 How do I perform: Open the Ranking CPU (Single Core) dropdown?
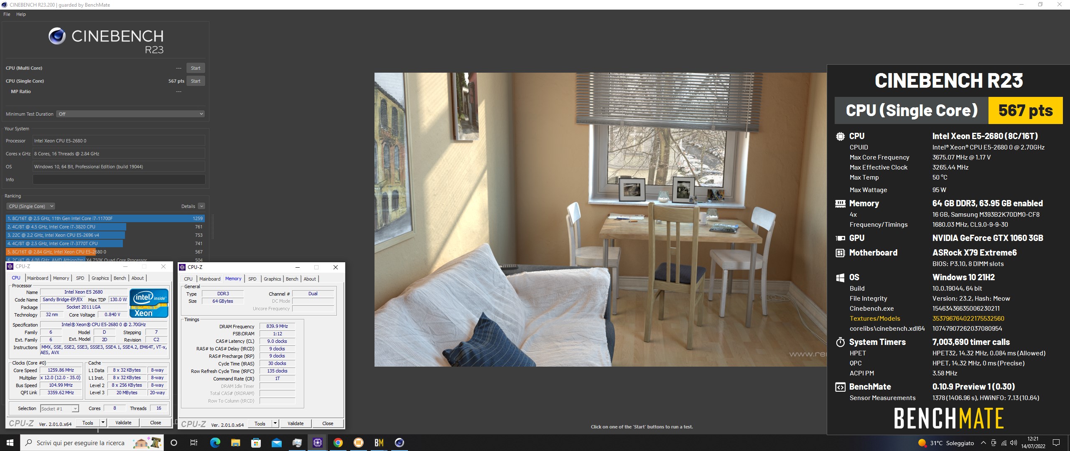click(x=31, y=206)
